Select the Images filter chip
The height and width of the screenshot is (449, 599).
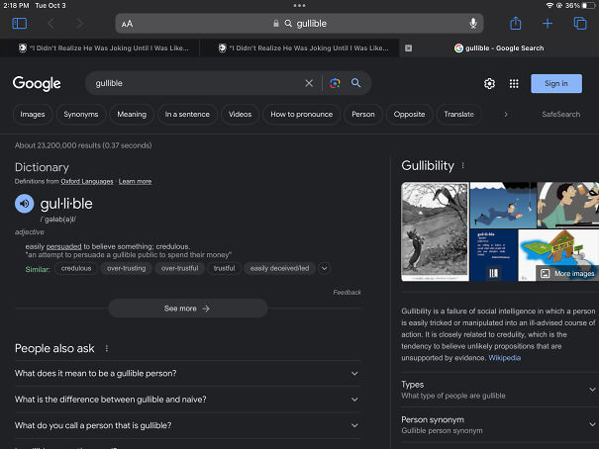33,114
